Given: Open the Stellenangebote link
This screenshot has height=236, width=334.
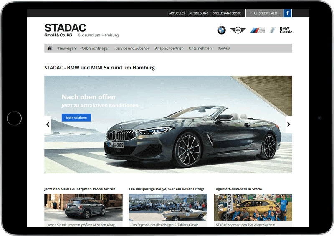Looking at the screenshot, I should point(227,13).
